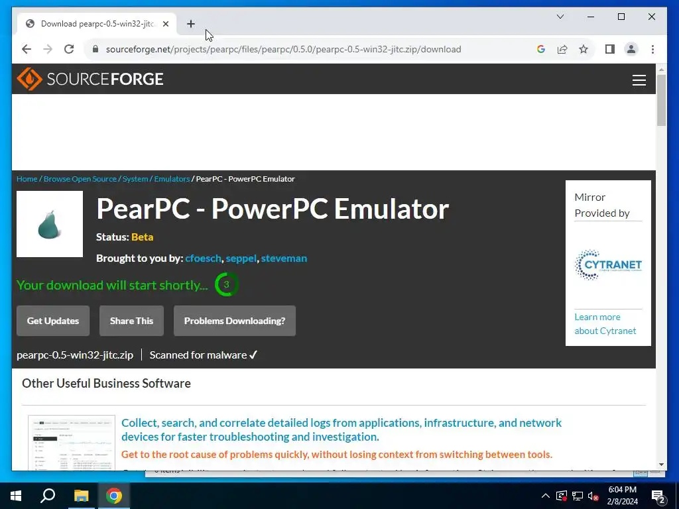Click the PearPC pear project icon

50,224
